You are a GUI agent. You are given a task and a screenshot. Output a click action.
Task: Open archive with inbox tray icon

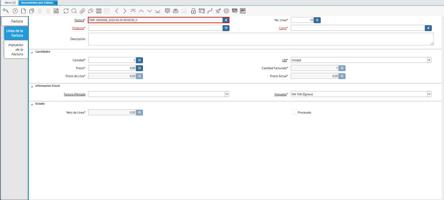click(176, 11)
